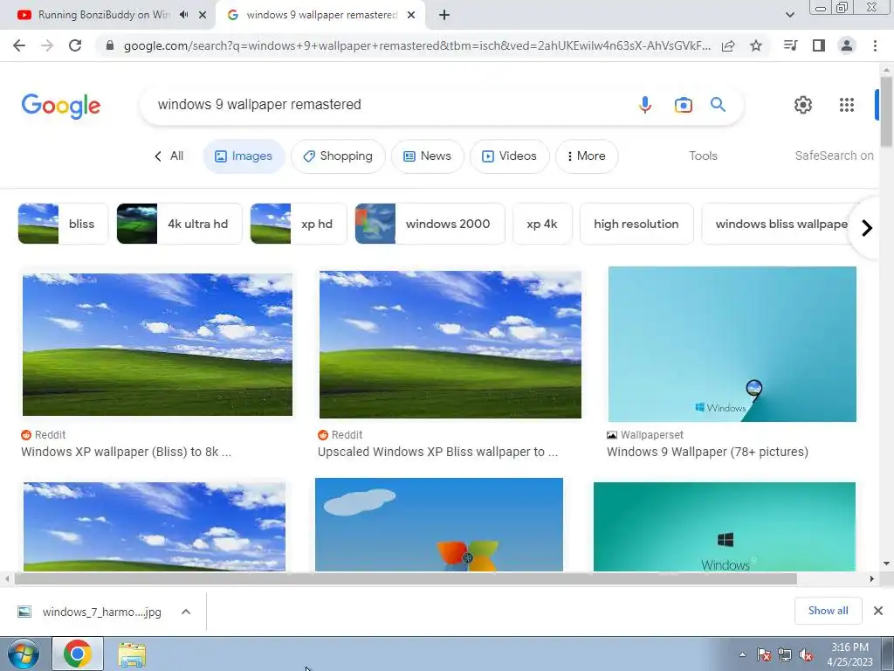Open Videos results
894x671 pixels.
[510, 156]
